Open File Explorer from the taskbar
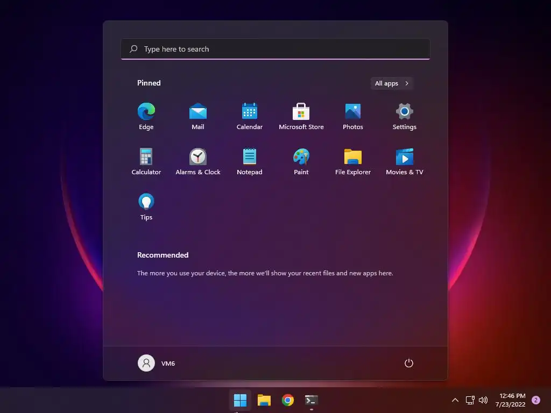Viewport: 551px width, 413px height. [264, 400]
